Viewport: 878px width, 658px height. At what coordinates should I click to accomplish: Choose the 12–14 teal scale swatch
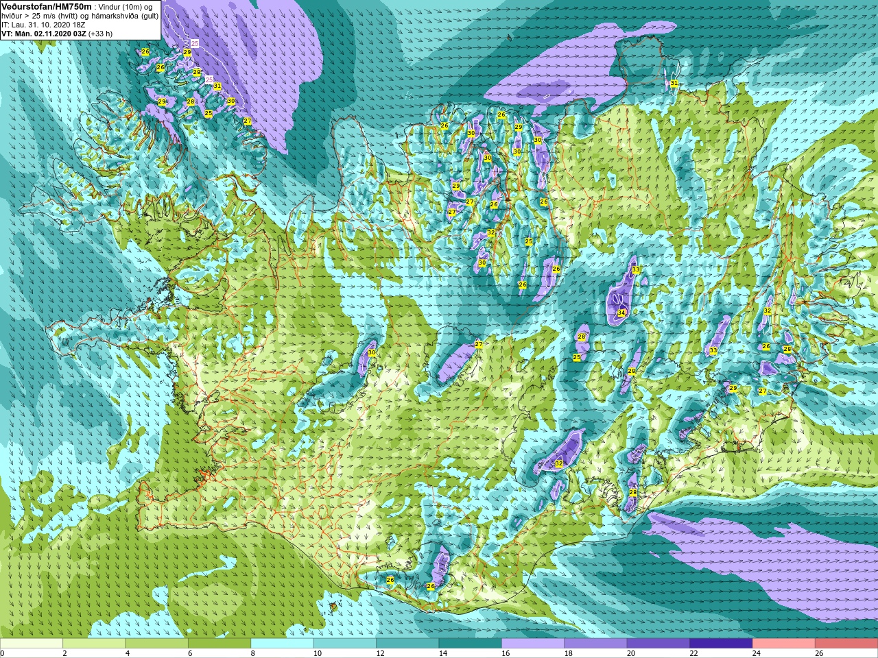point(407,643)
